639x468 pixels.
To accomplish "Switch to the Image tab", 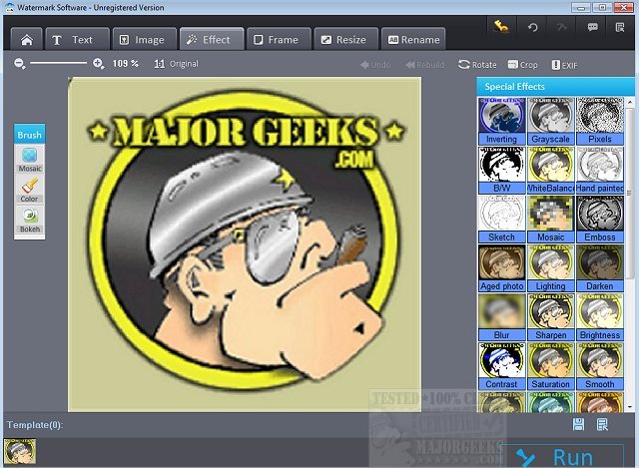I will (x=145, y=40).
